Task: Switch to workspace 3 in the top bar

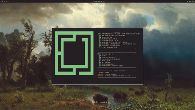Action: pos(9,1)
